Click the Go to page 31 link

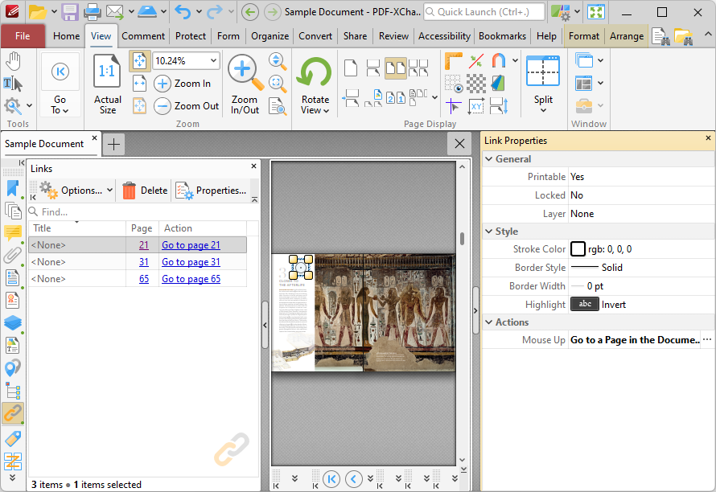pyautogui.click(x=191, y=262)
